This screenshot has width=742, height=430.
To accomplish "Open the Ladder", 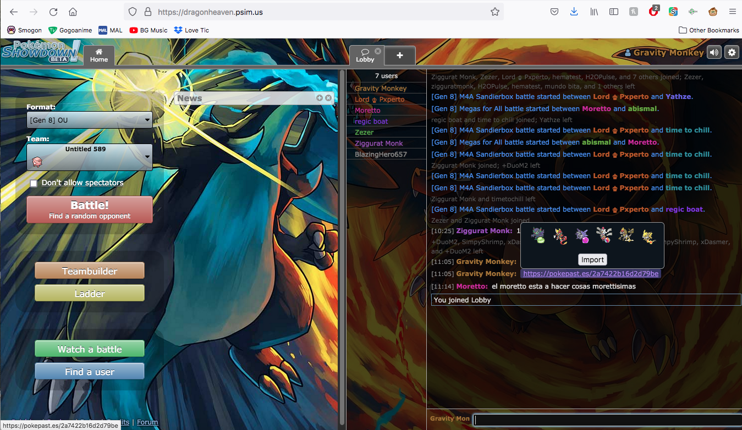I will (90, 294).
